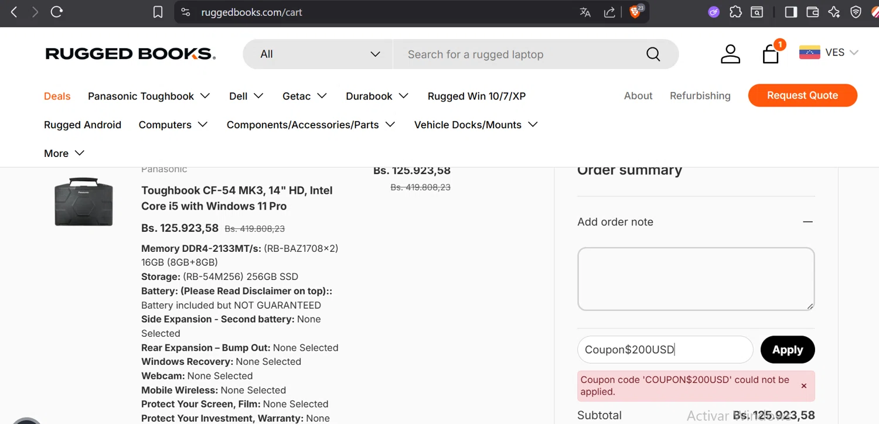Expand the Dell menu
879x424 pixels.
tap(246, 96)
